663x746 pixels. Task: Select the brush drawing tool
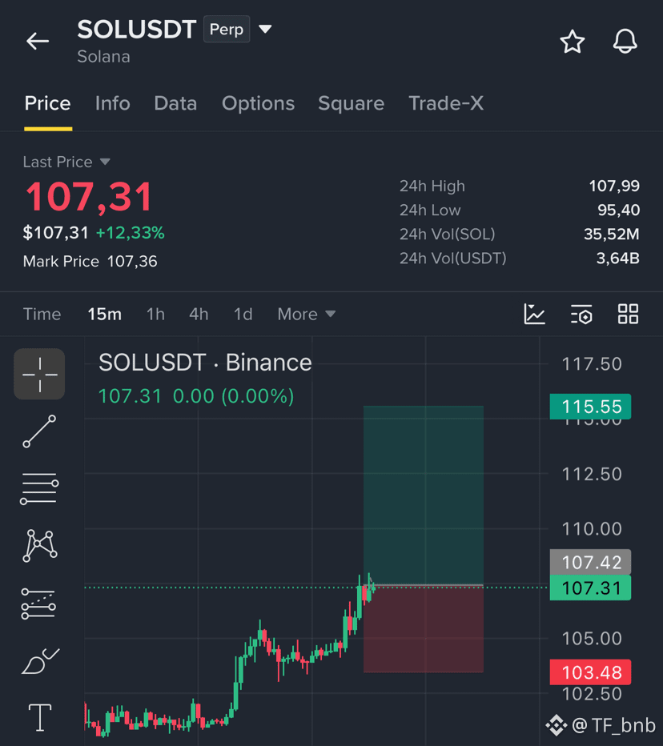[40, 661]
